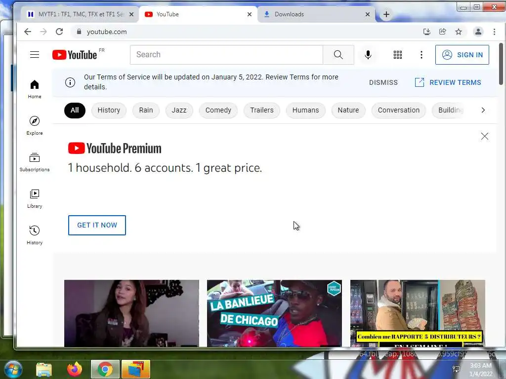Select the History category chip

(x=109, y=110)
